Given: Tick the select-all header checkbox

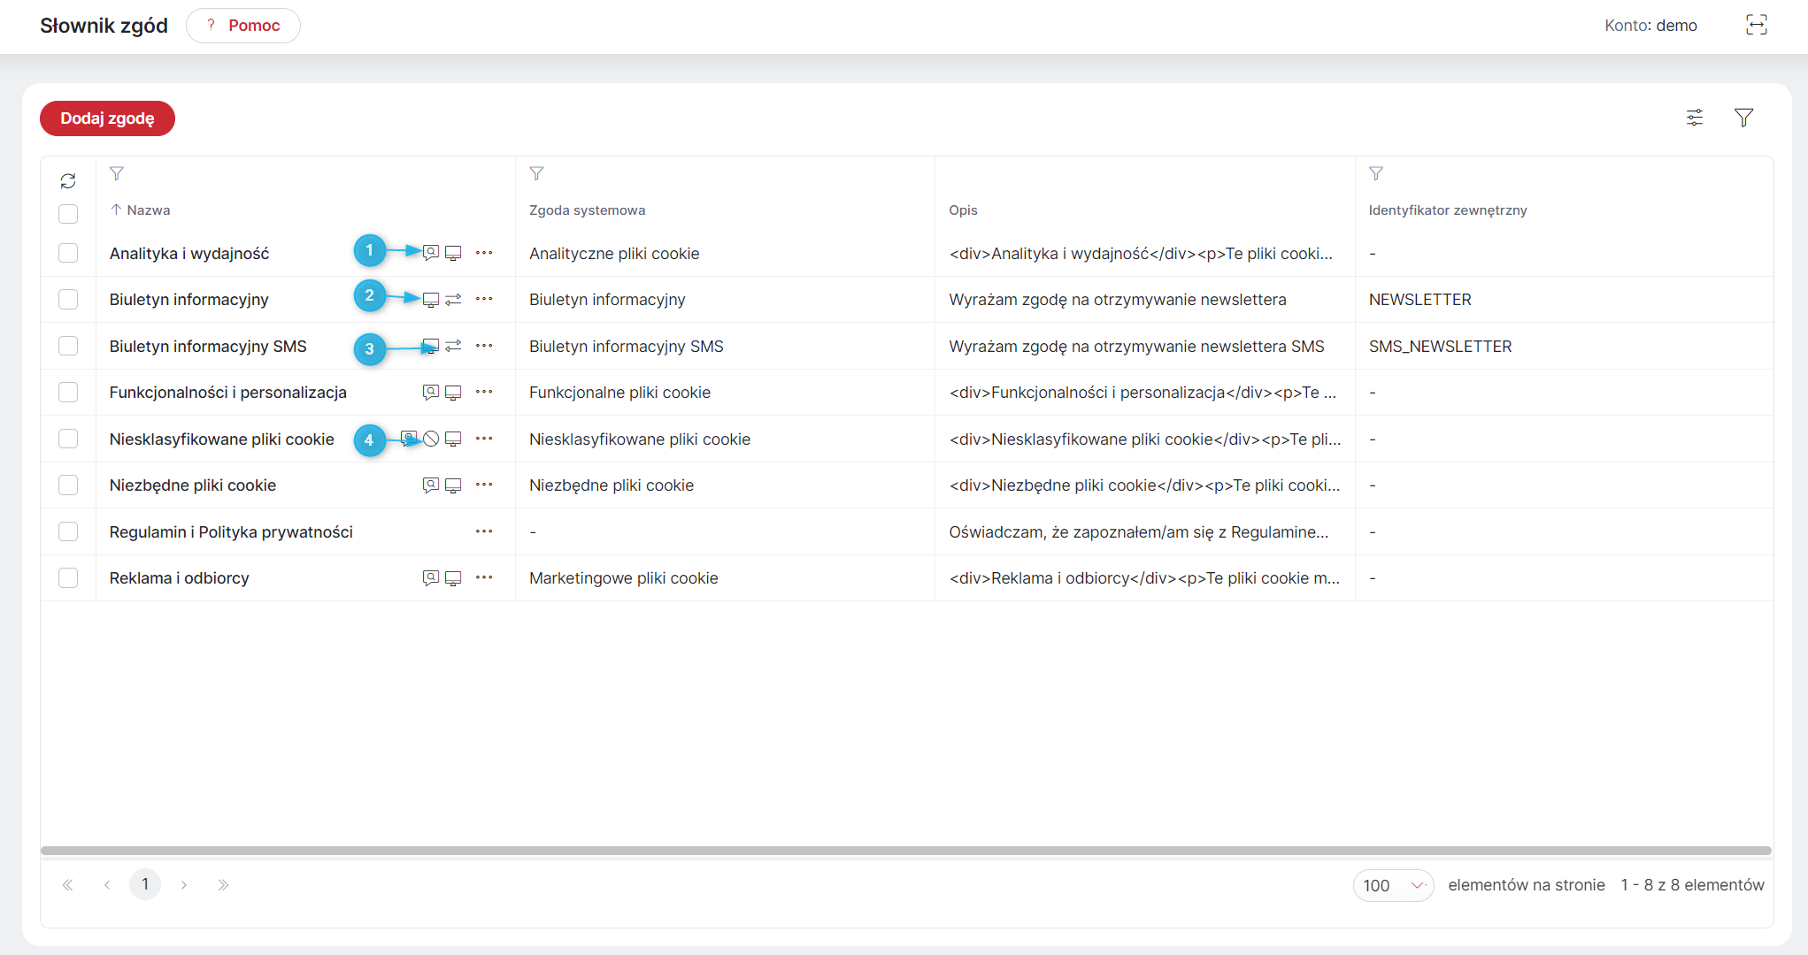Looking at the screenshot, I should 68,214.
